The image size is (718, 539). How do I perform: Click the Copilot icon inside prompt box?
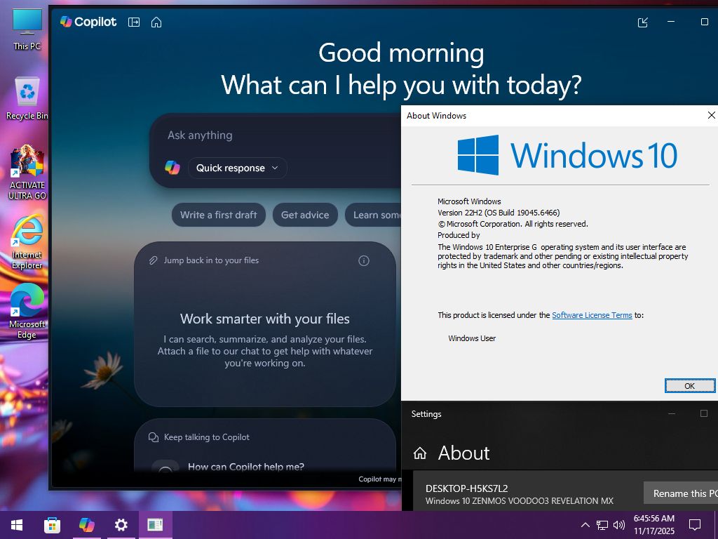(172, 168)
